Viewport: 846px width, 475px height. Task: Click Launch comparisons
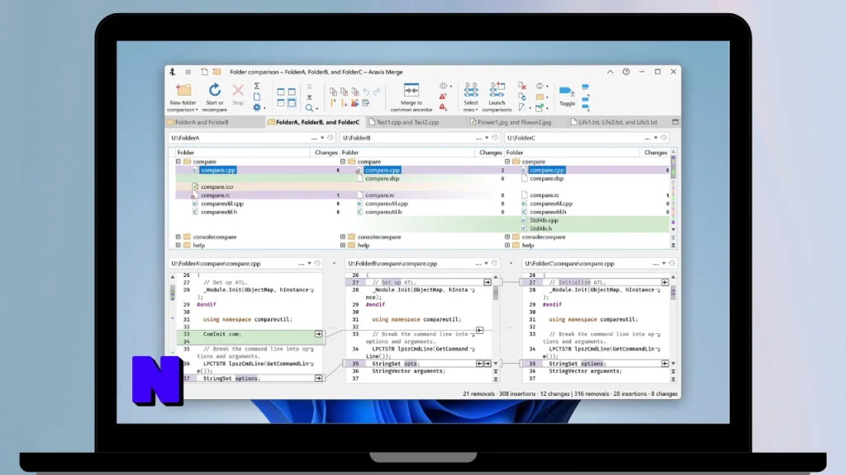497,97
